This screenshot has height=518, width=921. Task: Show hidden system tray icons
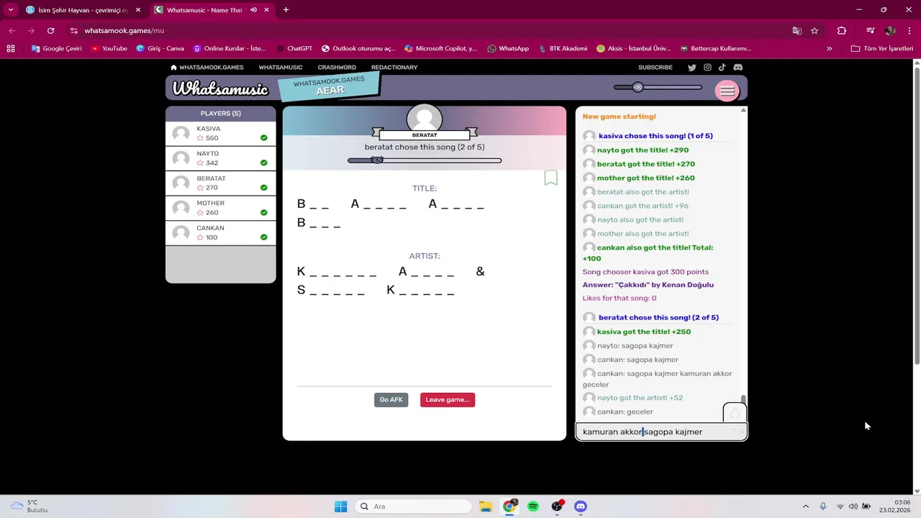coord(805,506)
